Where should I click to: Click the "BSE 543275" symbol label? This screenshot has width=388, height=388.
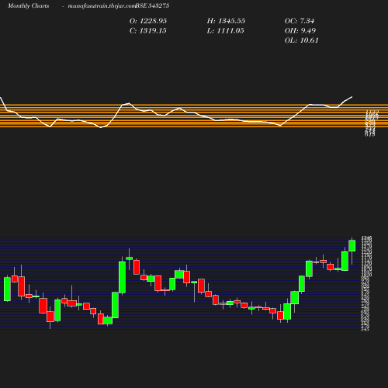(152, 5)
